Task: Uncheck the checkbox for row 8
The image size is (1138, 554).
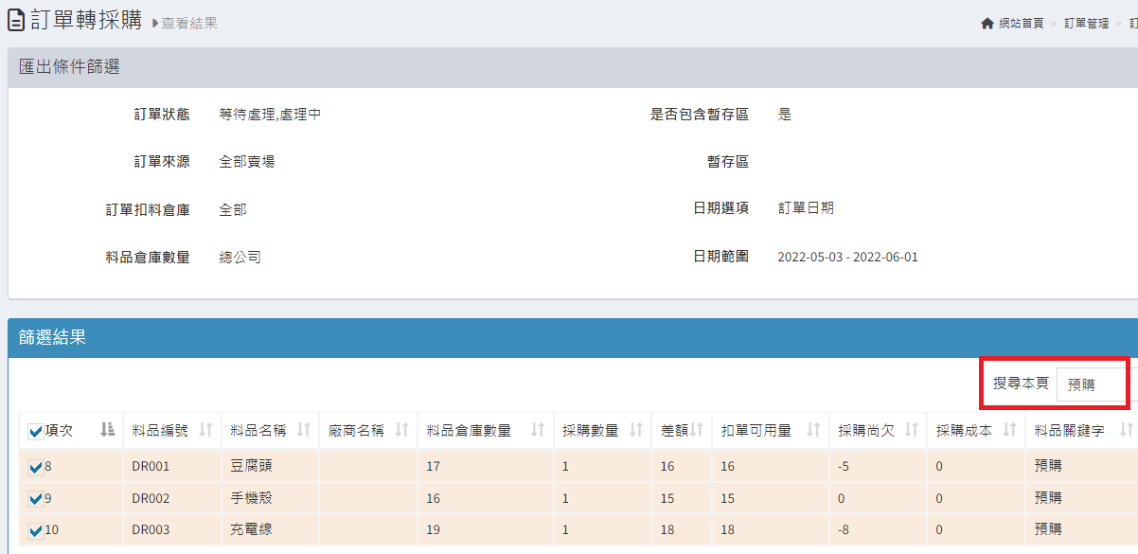Action: (x=36, y=467)
